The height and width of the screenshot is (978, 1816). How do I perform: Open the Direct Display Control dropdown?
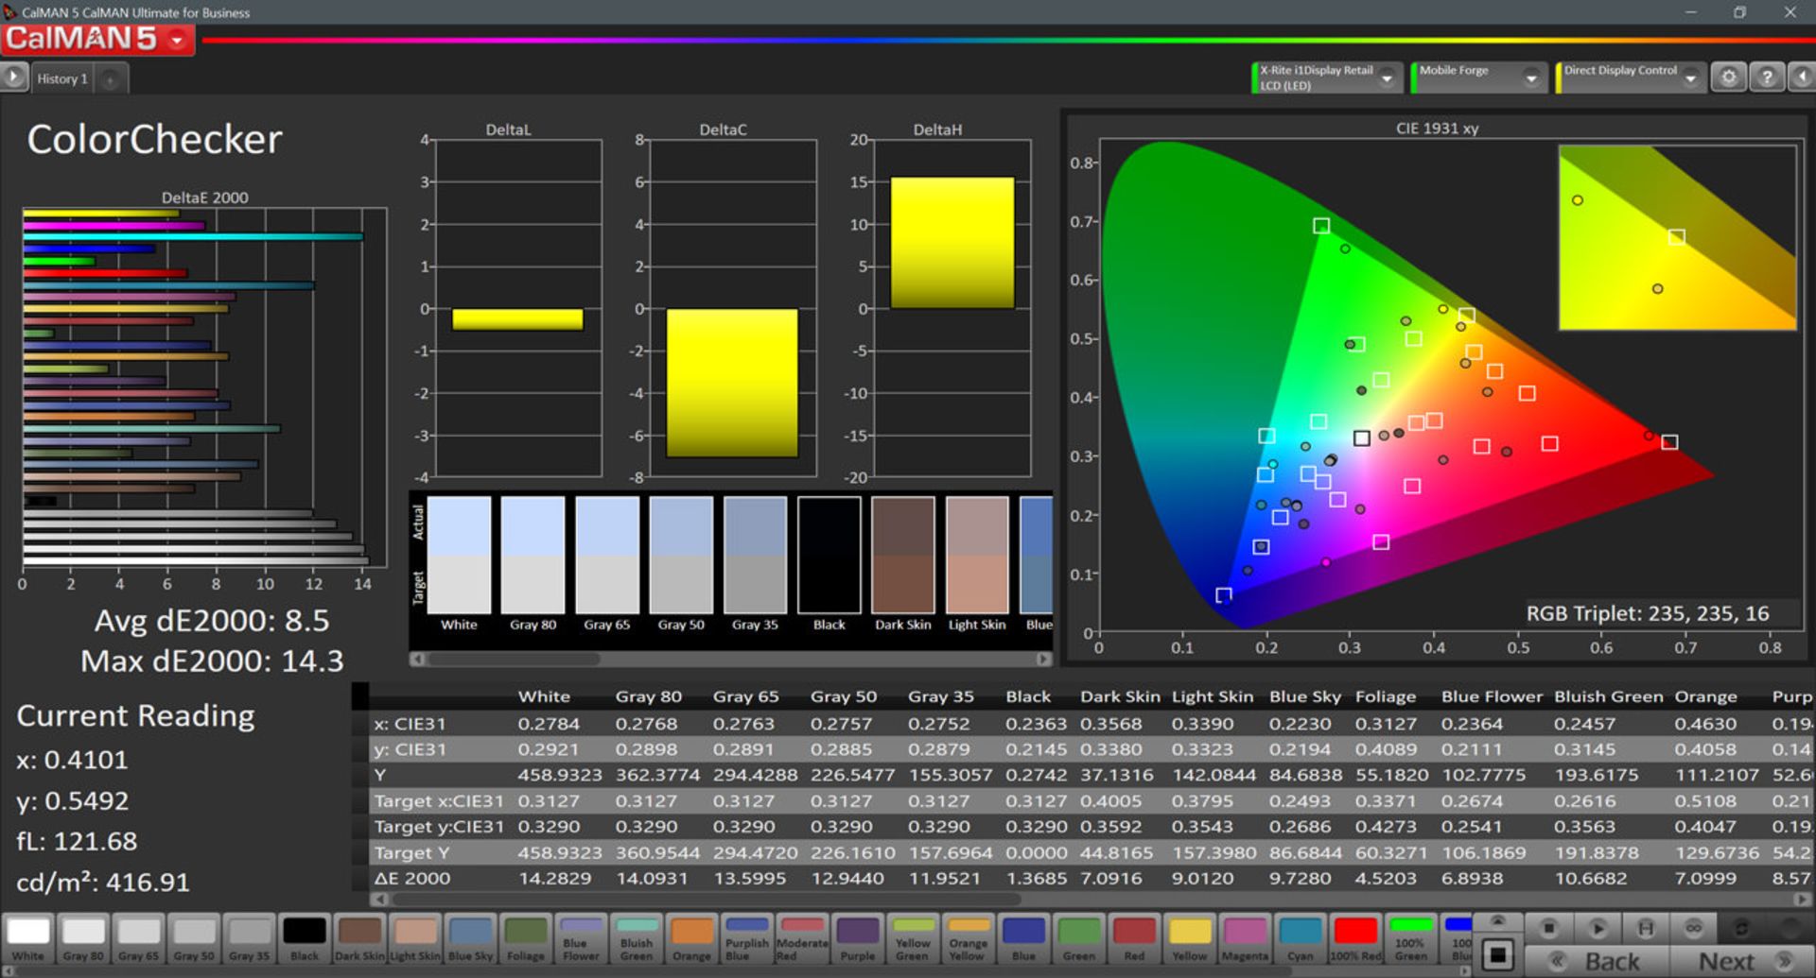point(1691,78)
